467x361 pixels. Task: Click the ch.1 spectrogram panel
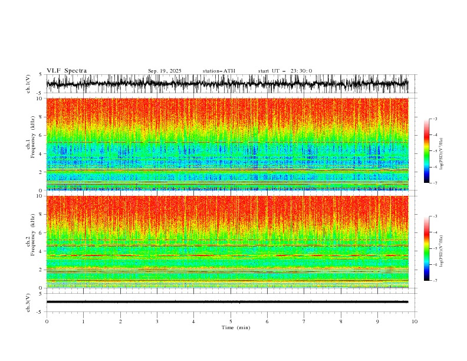[227, 144]
